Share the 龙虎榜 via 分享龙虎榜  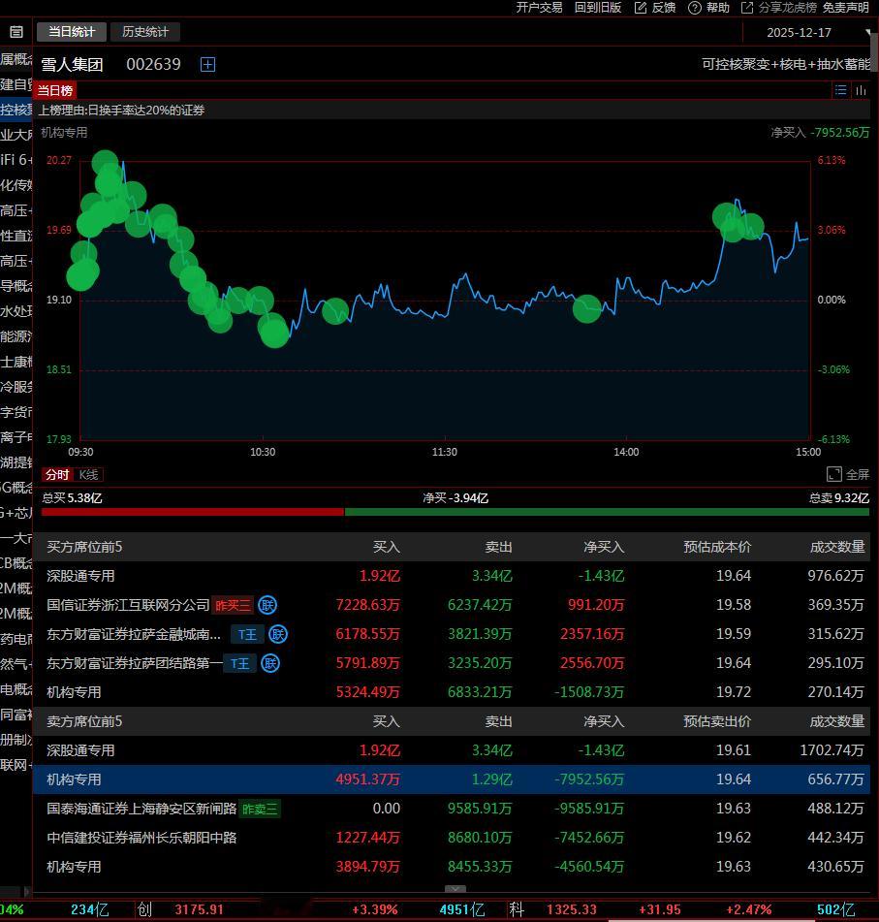click(779, 8)
